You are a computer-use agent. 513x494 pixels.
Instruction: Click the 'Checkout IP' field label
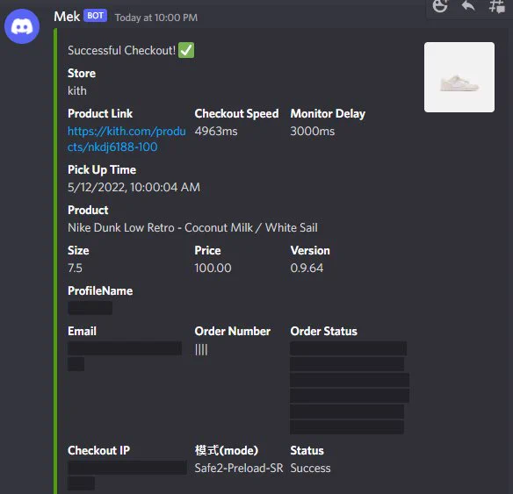(98, 450)
